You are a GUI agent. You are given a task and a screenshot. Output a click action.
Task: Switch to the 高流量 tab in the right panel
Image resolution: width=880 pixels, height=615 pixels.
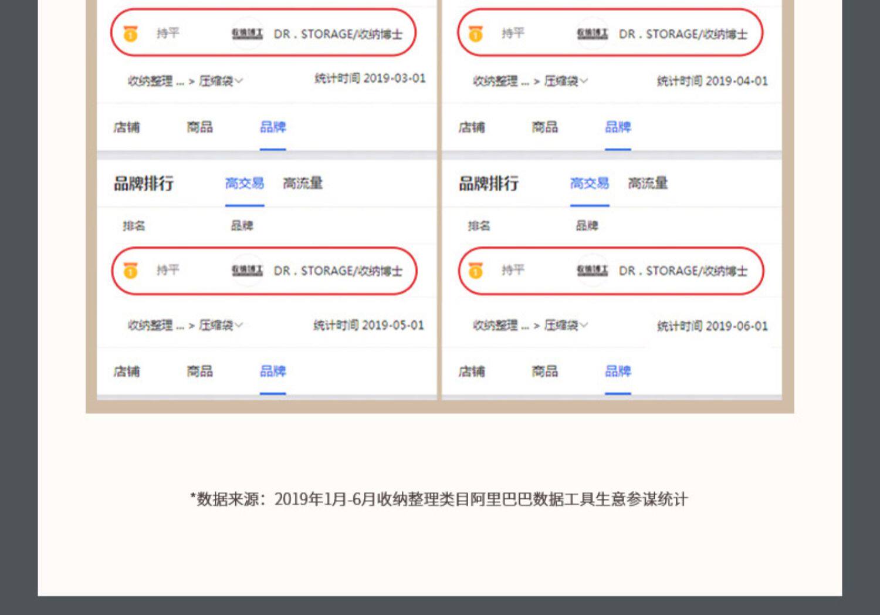[648, 184]
